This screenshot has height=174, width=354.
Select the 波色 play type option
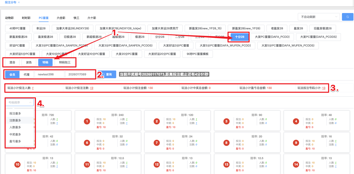pyautogui.click(x=29, y=62)
